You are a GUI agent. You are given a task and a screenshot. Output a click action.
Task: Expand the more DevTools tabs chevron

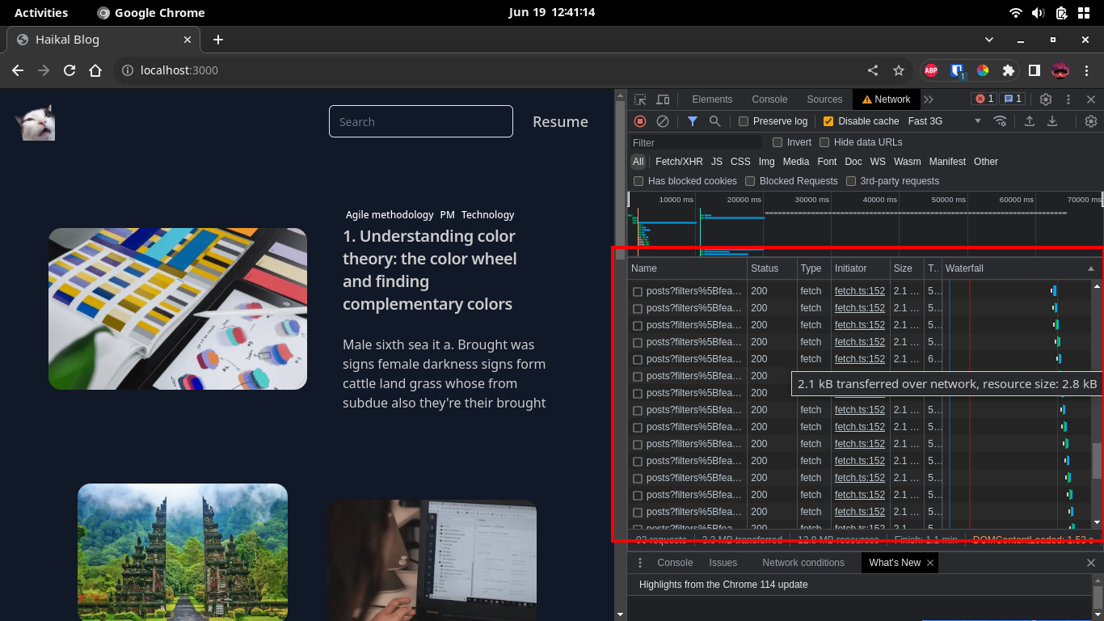pos(929,99)
